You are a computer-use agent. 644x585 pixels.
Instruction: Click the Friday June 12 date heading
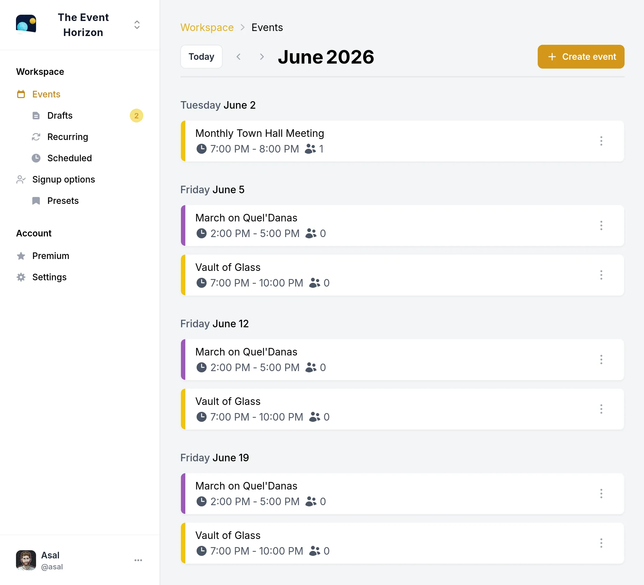click(214, 324)
